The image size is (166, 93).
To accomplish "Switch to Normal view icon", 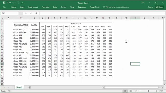I will [x=125, y=91].
